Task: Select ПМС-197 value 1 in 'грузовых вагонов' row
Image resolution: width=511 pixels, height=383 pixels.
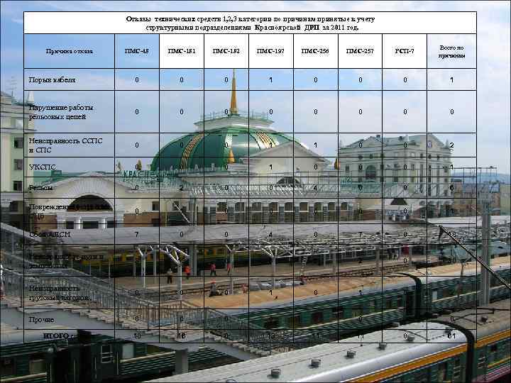Action: click(270, 293)
